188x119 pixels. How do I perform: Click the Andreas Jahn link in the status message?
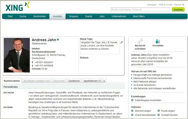(139, 55)
